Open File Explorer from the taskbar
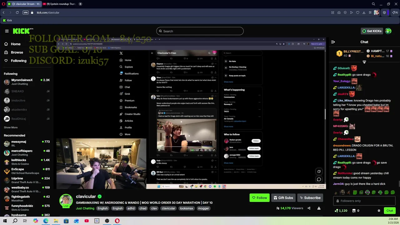Viewport: 400px width, 225px height. coord(56,221)
